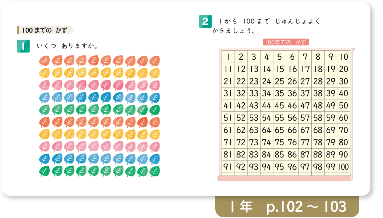Click the "いくつ ありますか。" question text
Image resolution: width=383 pixels, height=218 pixels.
[x=67, y=46]
